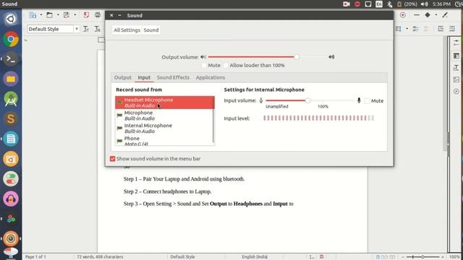Screen dimensions: 463x260
Task: Expand line spacing dropdown arrow in Writer
Action: click(407, 29)
